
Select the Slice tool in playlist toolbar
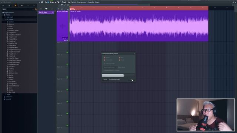pos(58,2)
